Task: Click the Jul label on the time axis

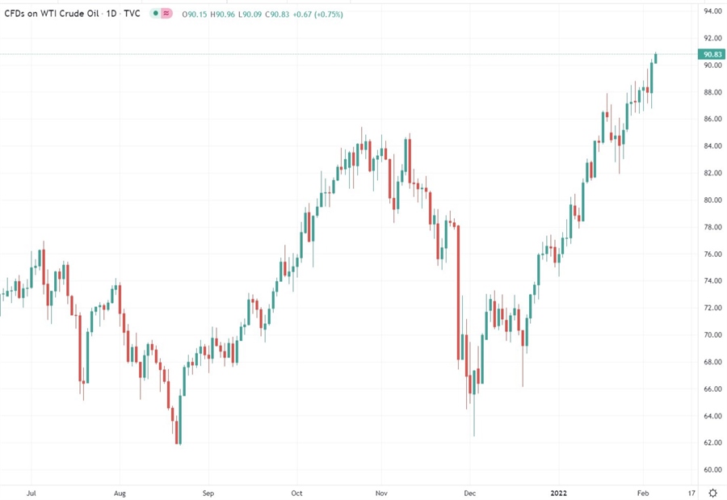Action: click(31, 493)
